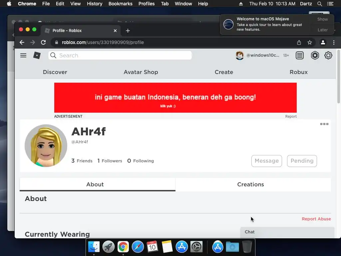Open the Bookmarks menu

pos(120,4)
